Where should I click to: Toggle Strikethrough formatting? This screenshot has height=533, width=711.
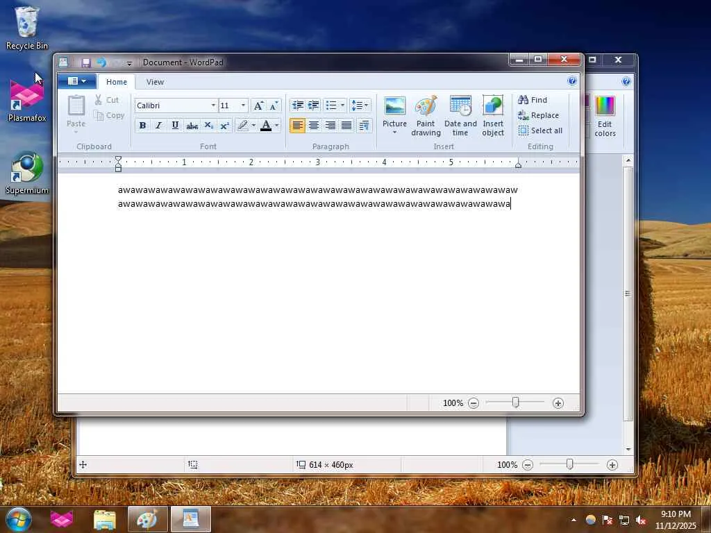coord(192,126)
